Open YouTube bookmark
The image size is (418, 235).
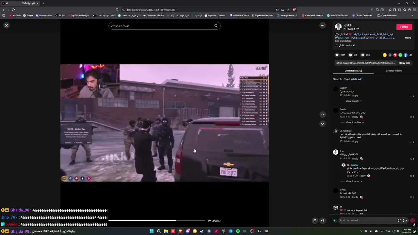[15, 15]
